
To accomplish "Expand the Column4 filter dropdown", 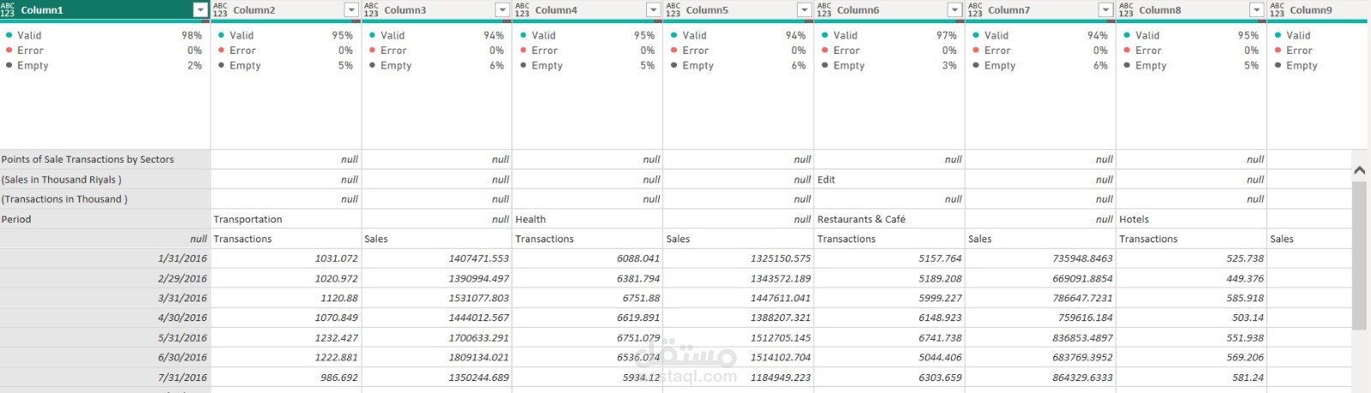I will coord(653,9).
